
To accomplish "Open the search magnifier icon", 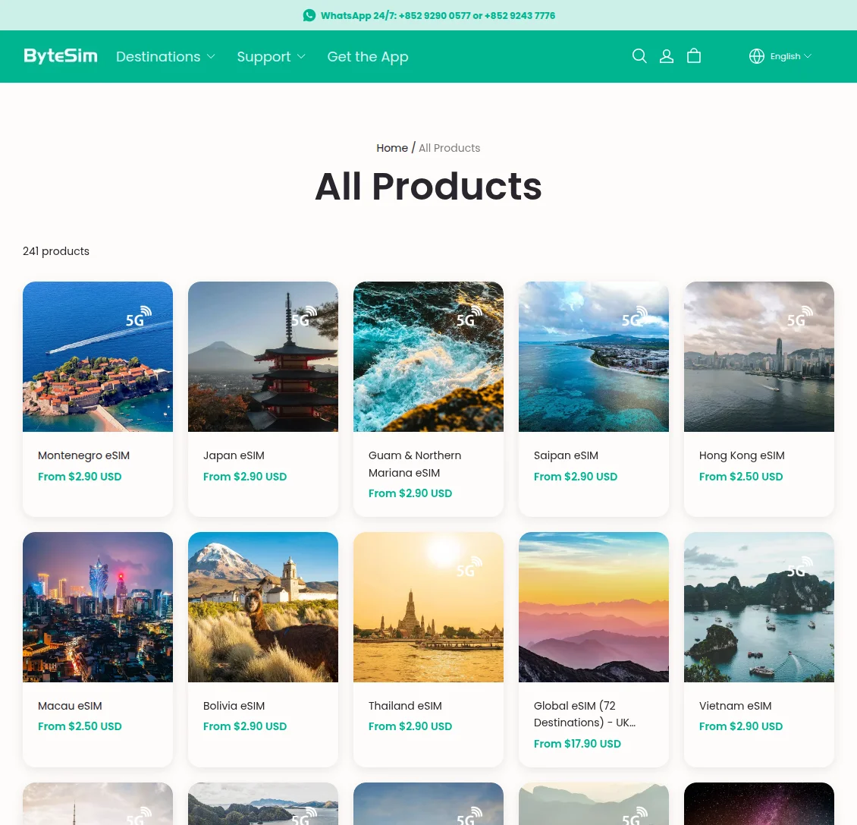I will (x=639, y=56).
